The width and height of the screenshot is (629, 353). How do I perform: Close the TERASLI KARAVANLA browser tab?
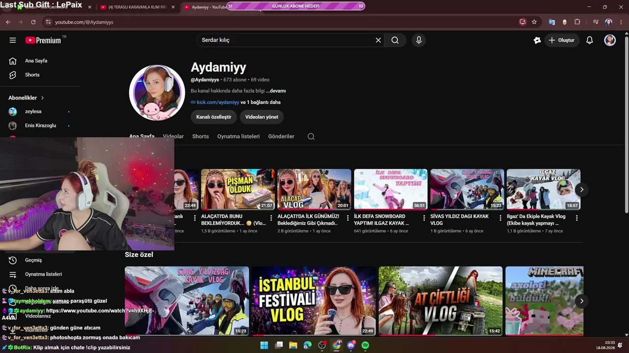[173, 7]
